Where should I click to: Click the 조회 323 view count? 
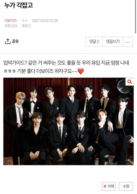click(x=11, y=26)
